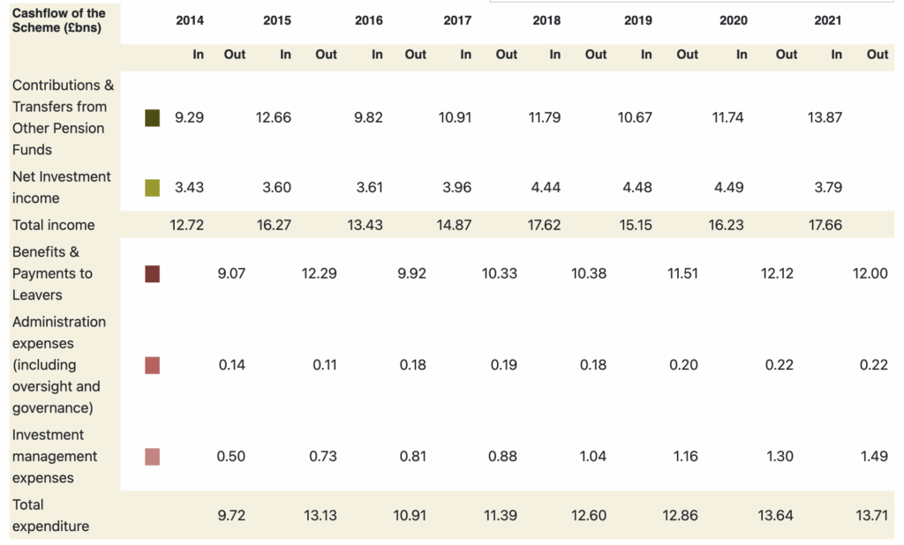Click the 2021 year column header

click(x=828, y=20)
